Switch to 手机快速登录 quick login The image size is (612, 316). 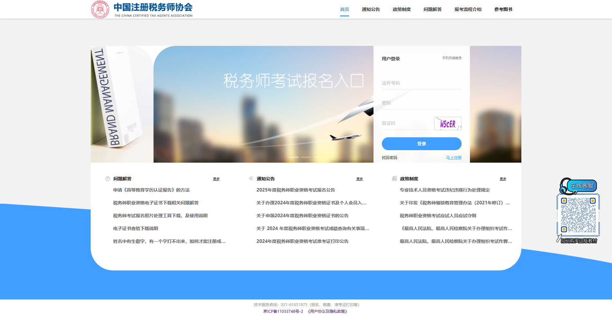[451, 58]
